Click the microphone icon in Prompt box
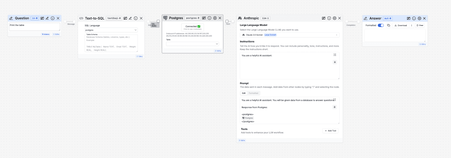The height and width of the screenshot is (158, 451). (335, 107)
